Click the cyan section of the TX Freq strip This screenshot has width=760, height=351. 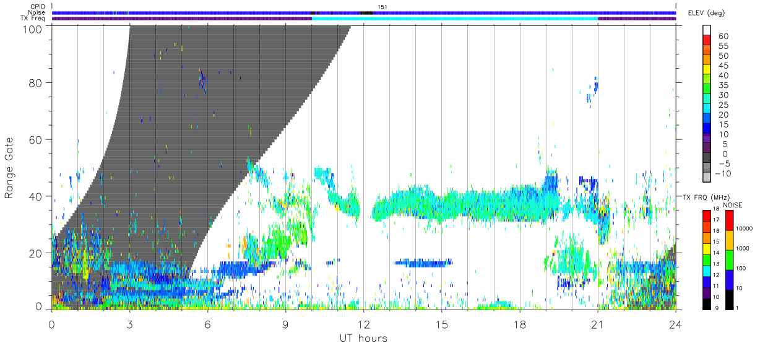455,19
